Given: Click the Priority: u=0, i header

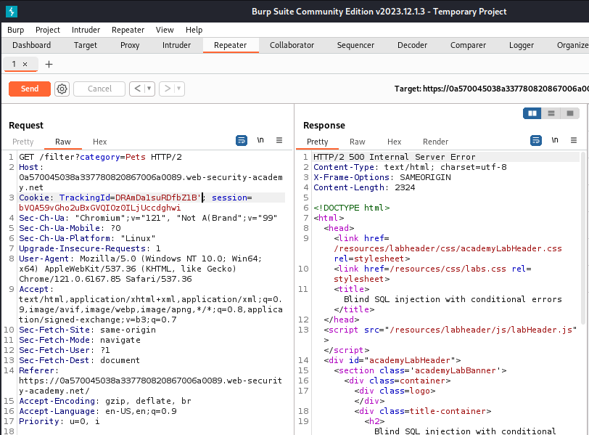Looking at the screenshot, I should 59,421.
